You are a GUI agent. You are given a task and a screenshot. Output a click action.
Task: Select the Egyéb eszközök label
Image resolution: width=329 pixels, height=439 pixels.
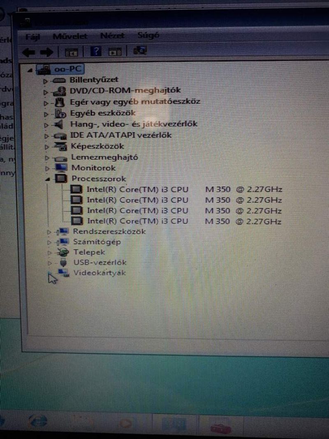pos(103,113)
